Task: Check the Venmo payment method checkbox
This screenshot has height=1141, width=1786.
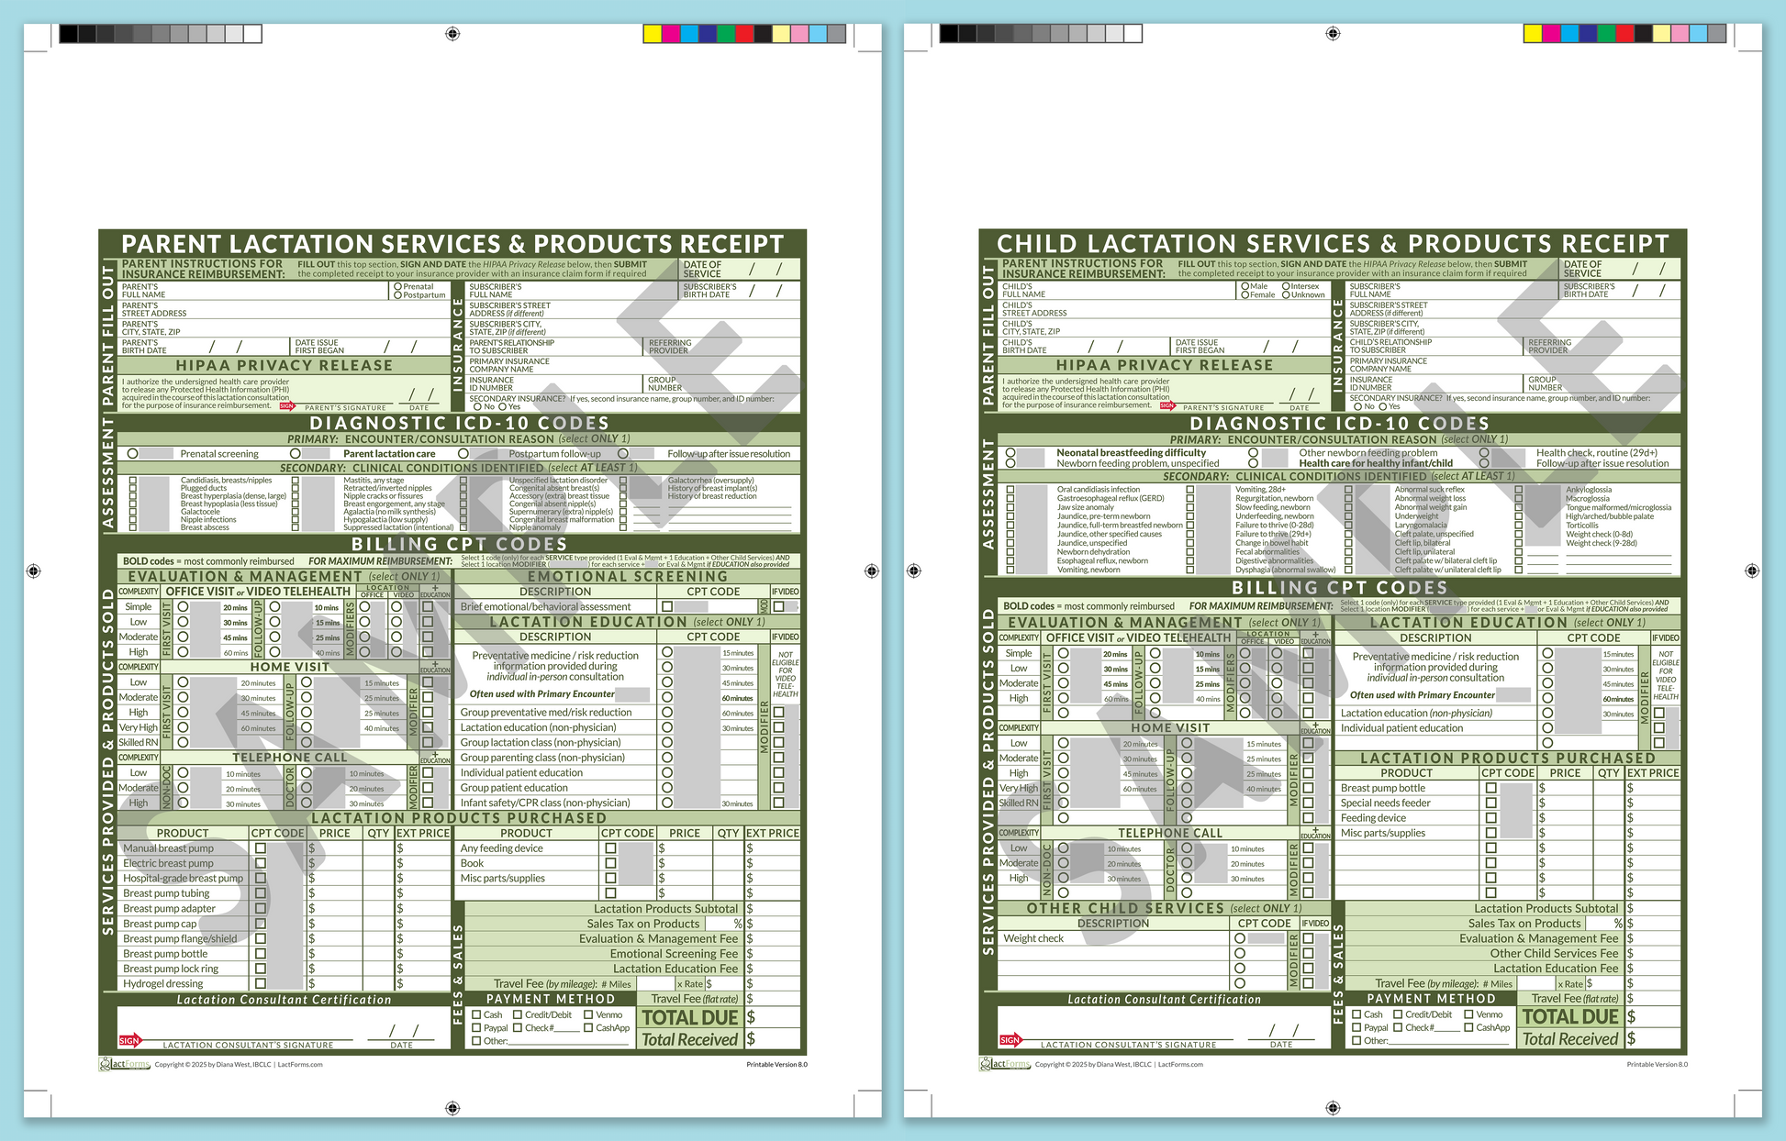Action: point(588,1015)
